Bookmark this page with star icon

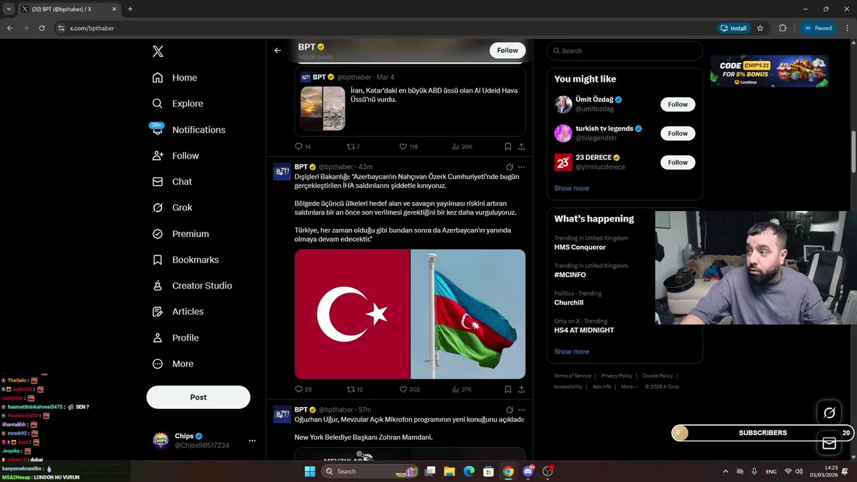pyautogui.click(x=760, y=28)
